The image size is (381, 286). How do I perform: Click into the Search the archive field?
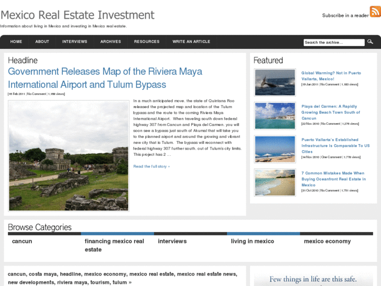click(334, 43)
